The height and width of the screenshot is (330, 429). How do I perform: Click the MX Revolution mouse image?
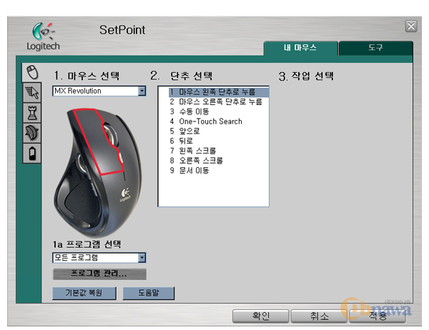coord(98,172)
